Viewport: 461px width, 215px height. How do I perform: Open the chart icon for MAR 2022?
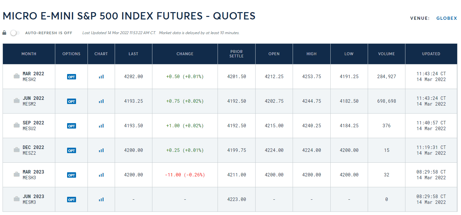pyautogui.click(x=101, y=77)
